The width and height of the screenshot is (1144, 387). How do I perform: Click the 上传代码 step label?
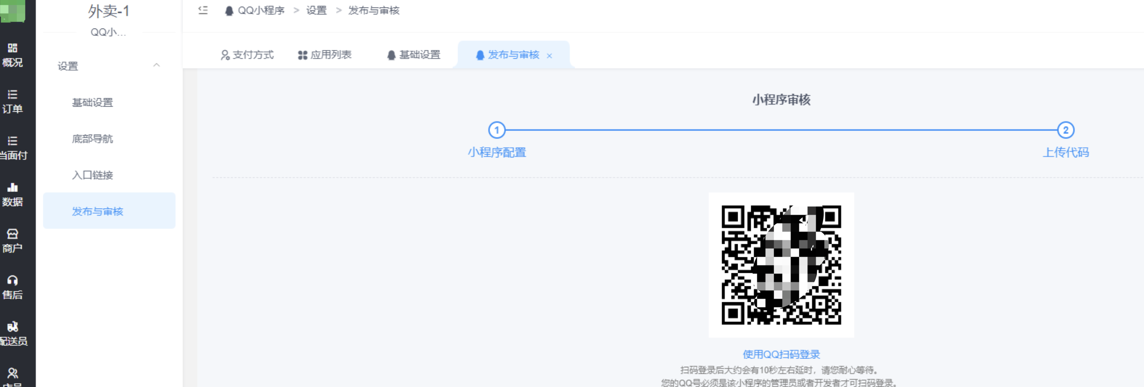coord(1065,152)
